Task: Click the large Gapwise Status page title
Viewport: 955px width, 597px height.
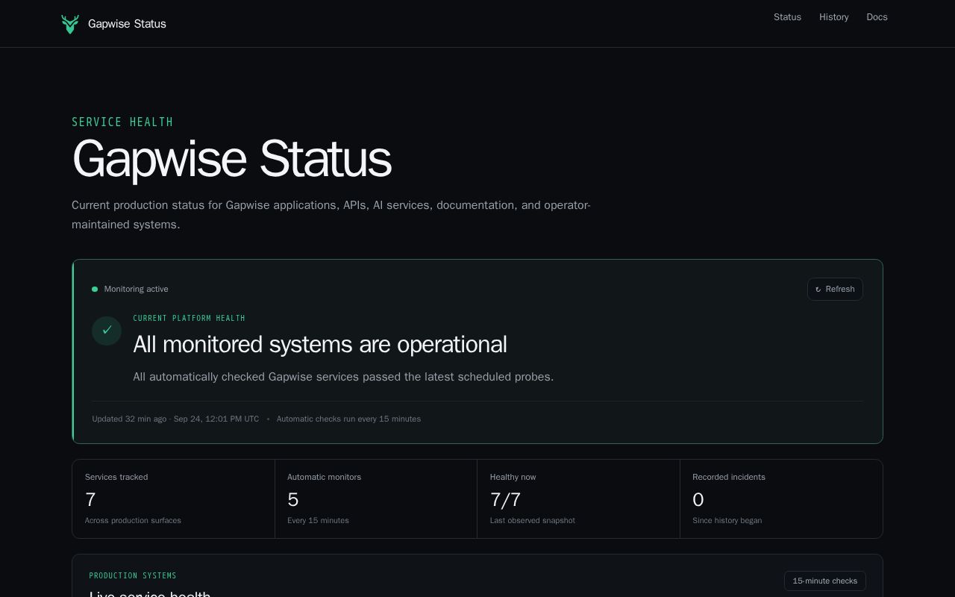Action: [x=231, y=158]
